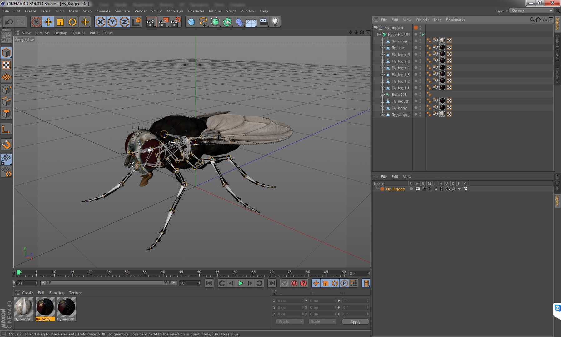Click the Undo arrow icon
This screenshot has width=561, height=337.
(x=9, y=22)
